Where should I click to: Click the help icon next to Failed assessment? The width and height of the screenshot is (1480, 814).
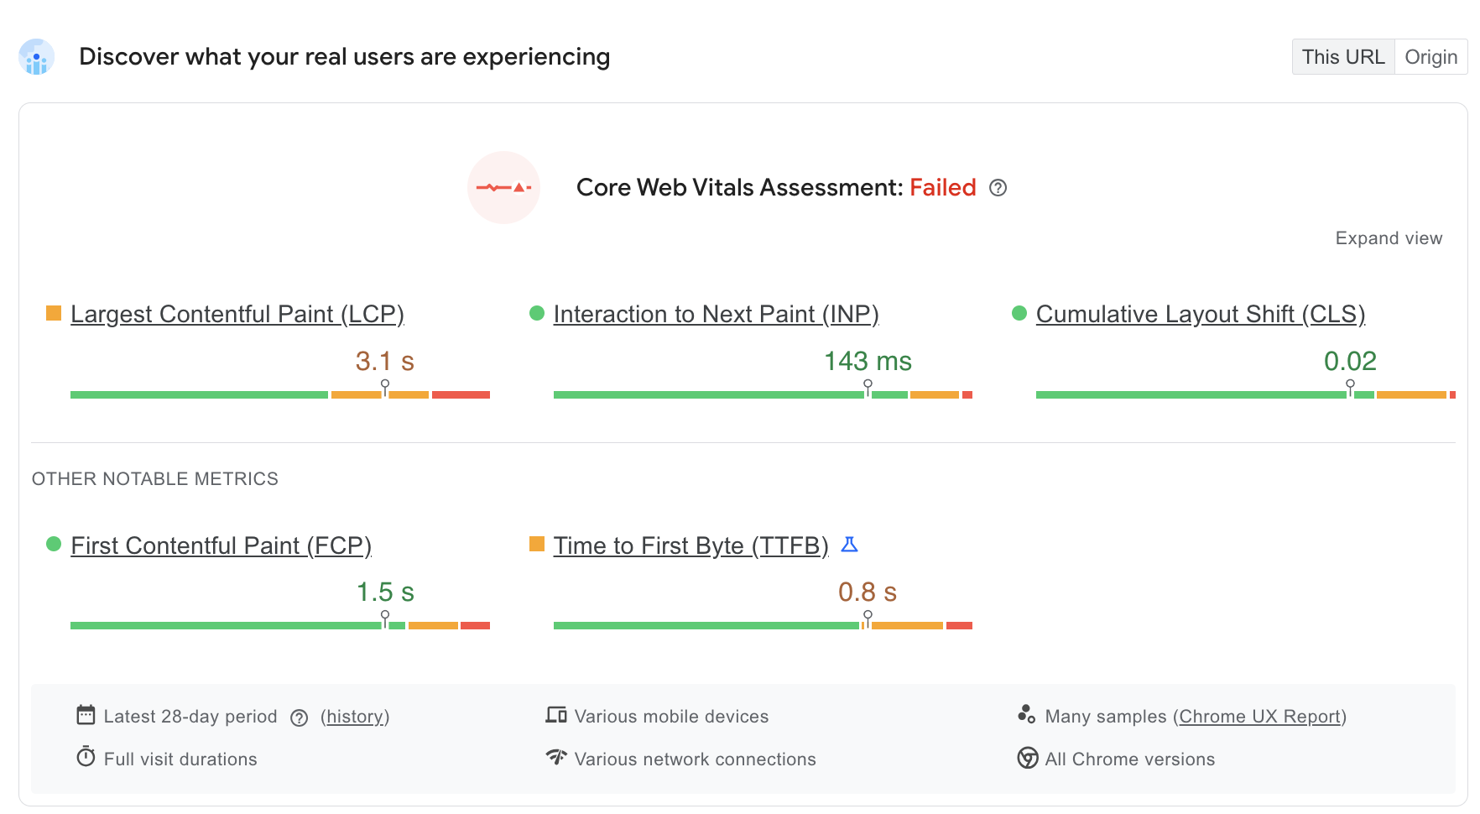(998, 189)
